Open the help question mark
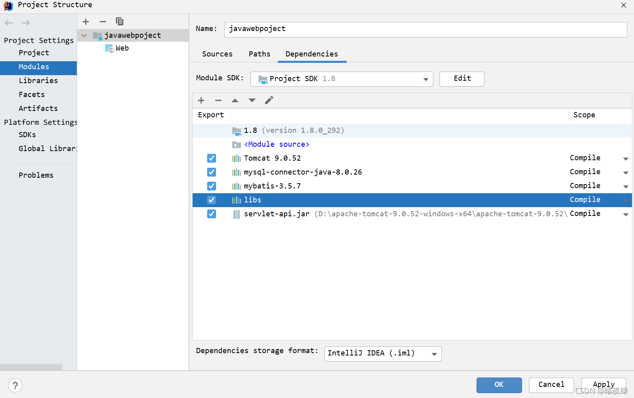 [15, 385]
